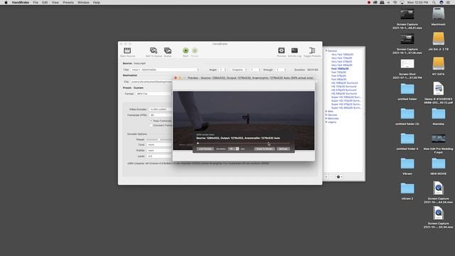Expand the Legacy presets group
The height and width of the screenshot is (256, 455).
click(x=326, y=122)
